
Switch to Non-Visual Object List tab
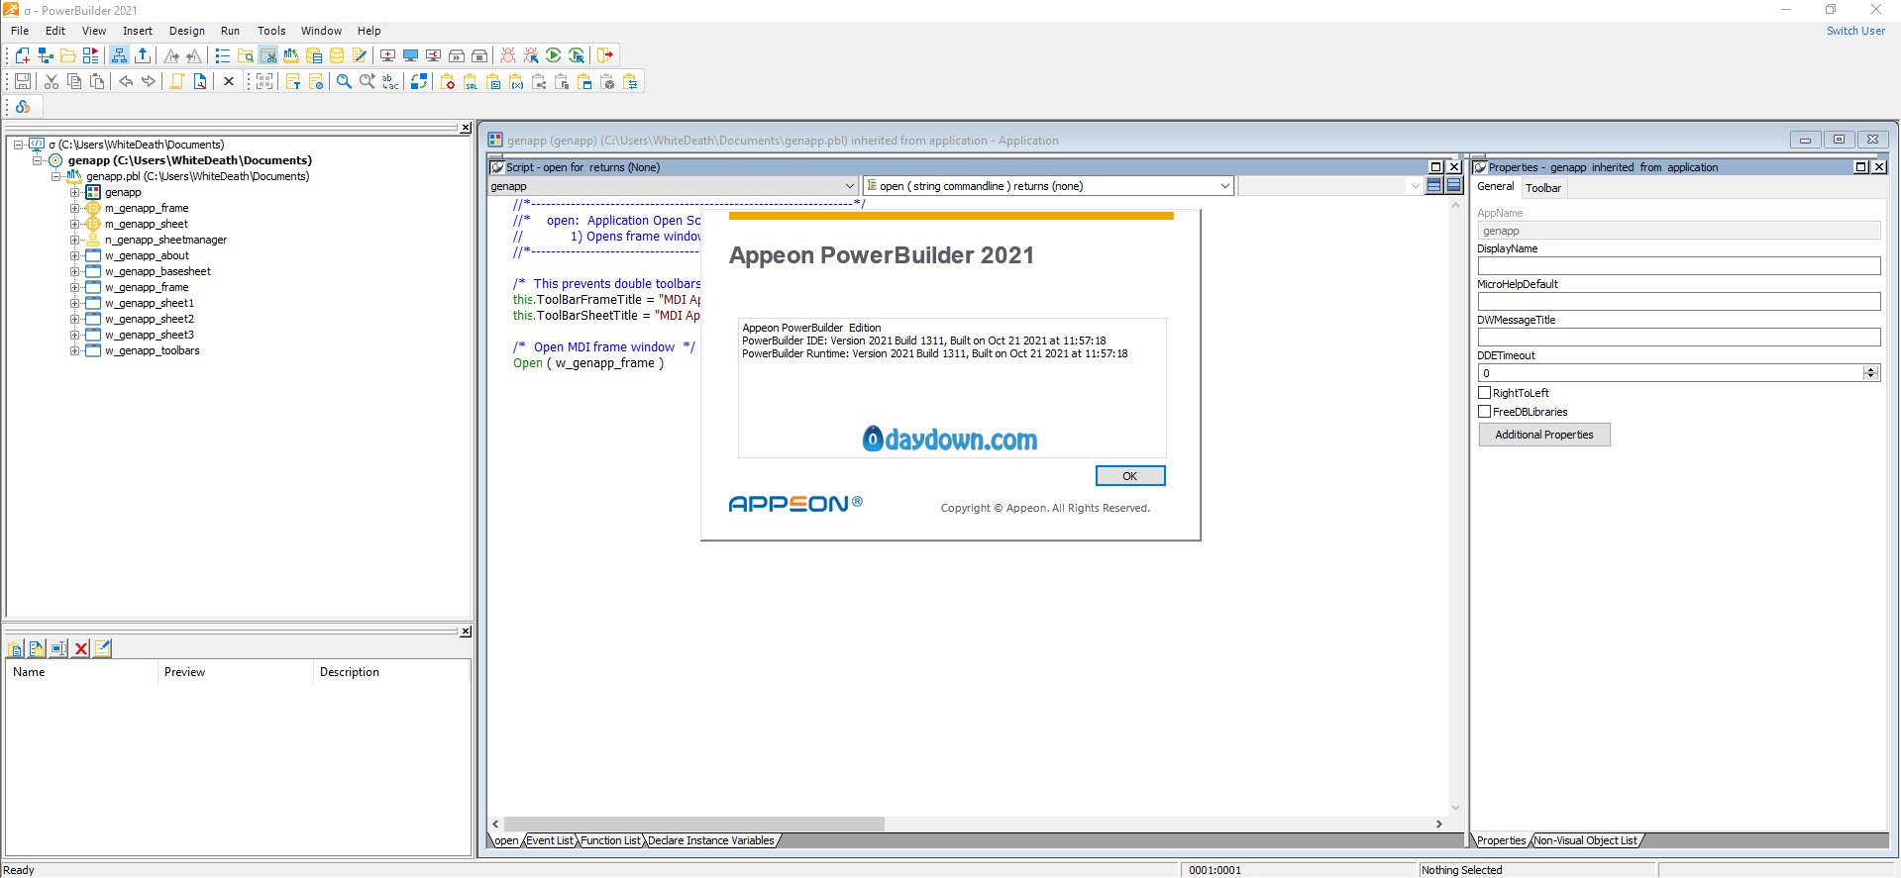pos(1586,840)
